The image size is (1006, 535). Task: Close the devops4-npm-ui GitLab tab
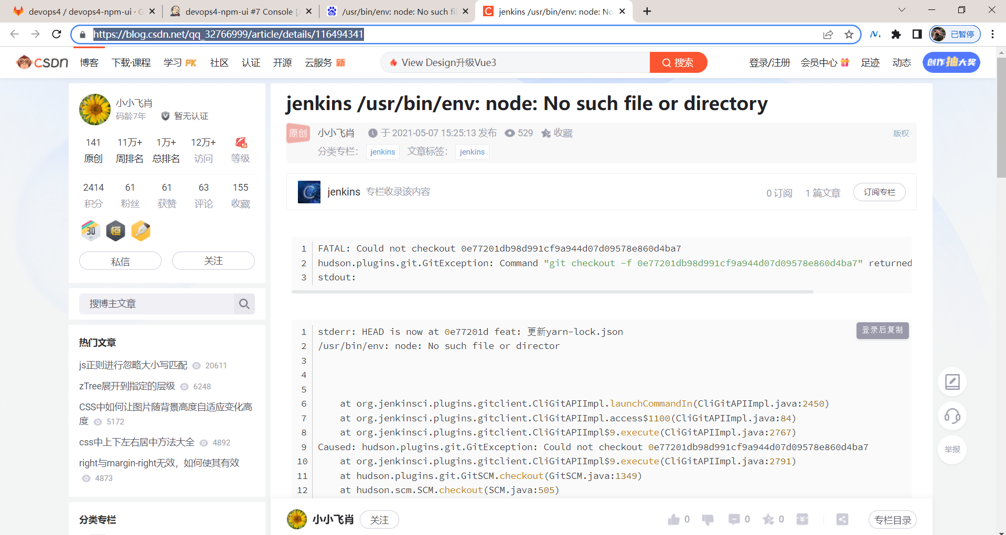click(x=152, y=12)
